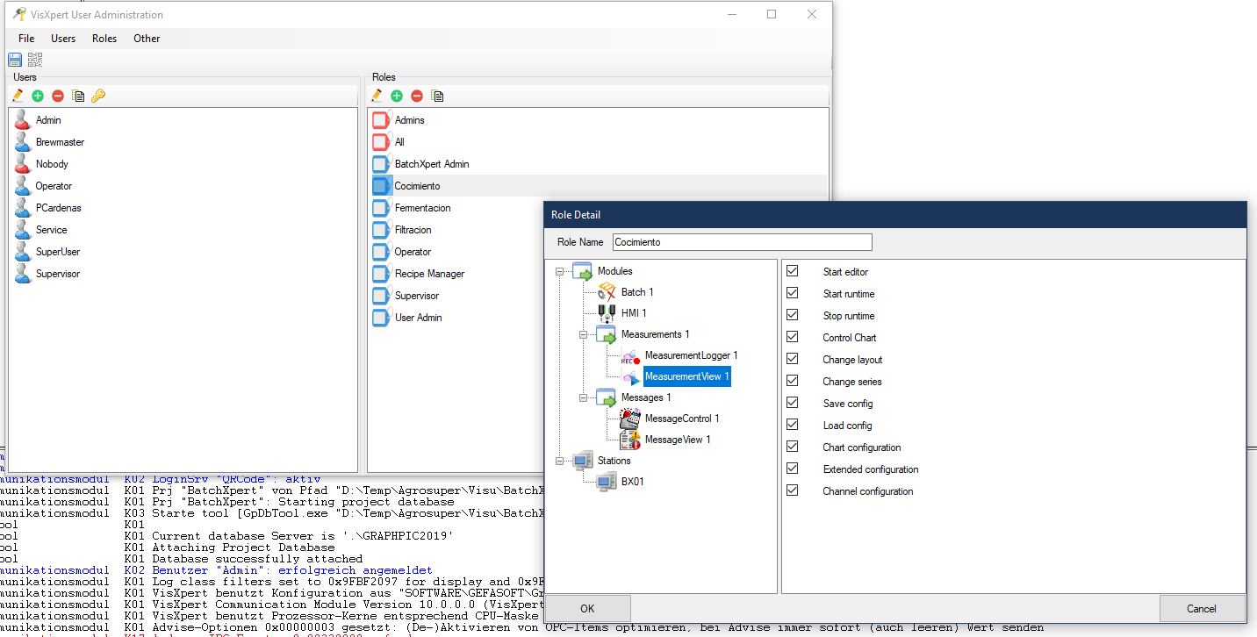
Task: Uncheck the Start editor checkbox
Action: [x=793, y=272]
